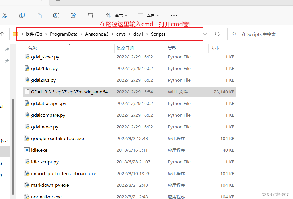Open the address bar history chevron
The image size is (293, 199).
click(x=205, y=34)
